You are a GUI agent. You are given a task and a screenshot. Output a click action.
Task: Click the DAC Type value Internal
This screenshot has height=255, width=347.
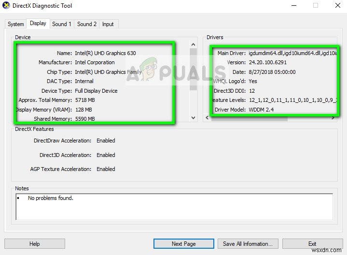[84, 81]
